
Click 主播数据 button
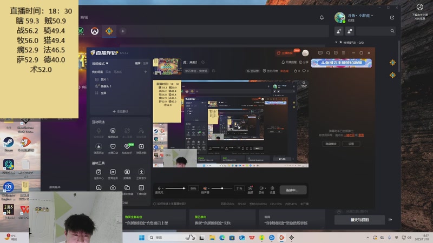(x=285, y=52)
